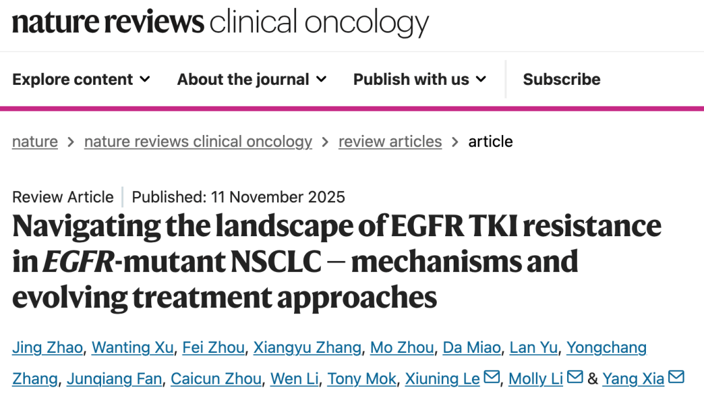Click the email envelope icon beside Xiuning Le
This screenshot has height=396, width=704.
491,378
